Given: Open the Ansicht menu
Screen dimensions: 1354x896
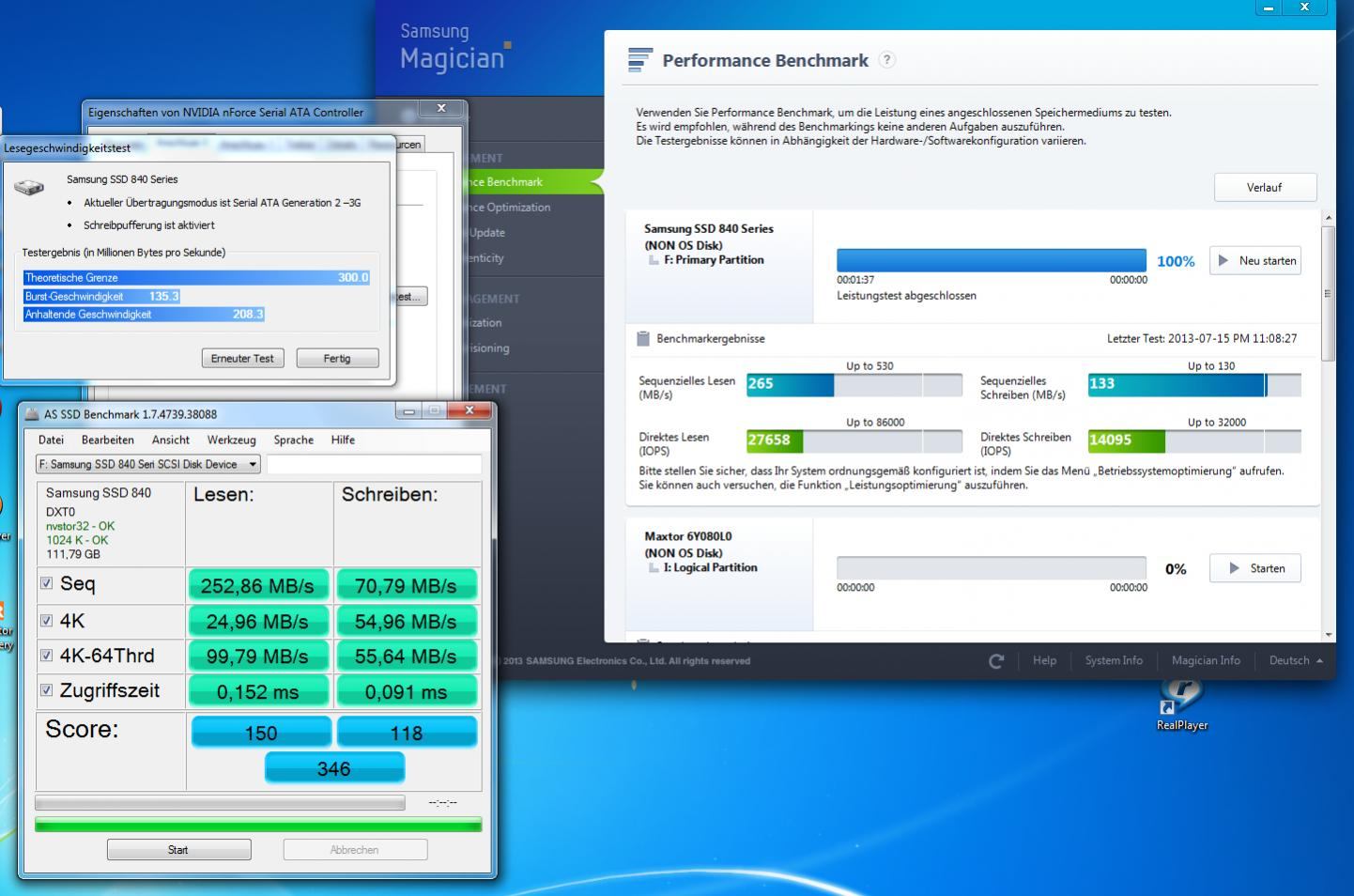Looking at the screenshot, I should click(170, 440).
